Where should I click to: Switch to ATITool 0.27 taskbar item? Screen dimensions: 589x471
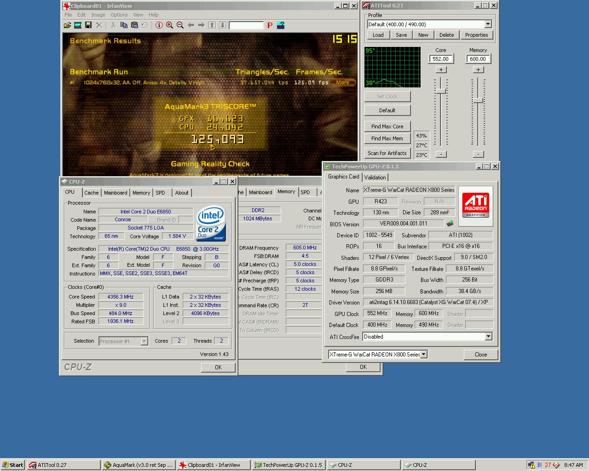pyautogui.click(x=64, y=465)
